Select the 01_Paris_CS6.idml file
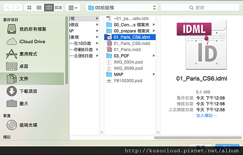 [130, 37]
